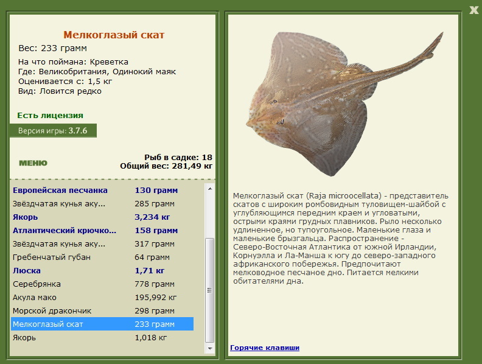Click the stingray picture
The image size is (482, 364).
pyautogui.click(x=344, y=103)
